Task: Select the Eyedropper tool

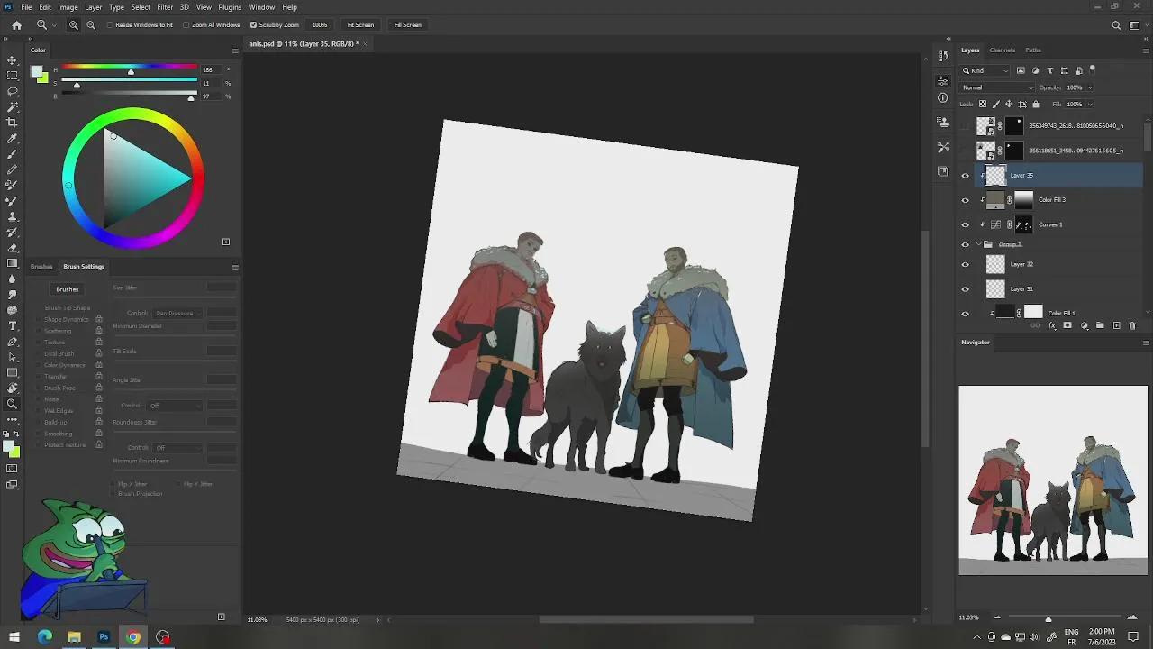Action: coord(13,138)
